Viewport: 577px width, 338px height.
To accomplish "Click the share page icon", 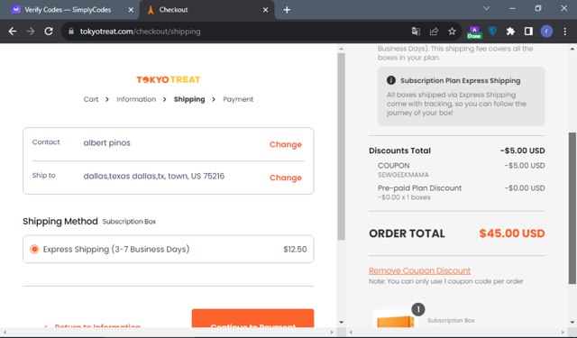I will pyautogui.click(x=434, y=32).
